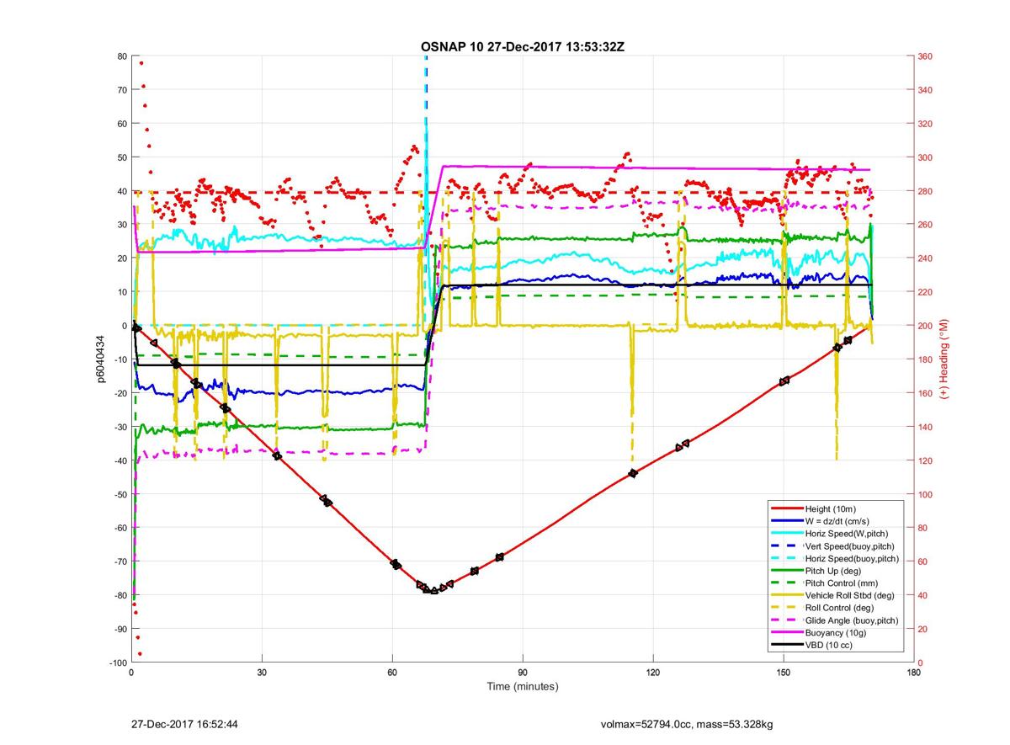Image resolution: width=1010 pixels, height=745 pixels.
Task: Click the "50" left axis tick
Action: coord(122,157)
